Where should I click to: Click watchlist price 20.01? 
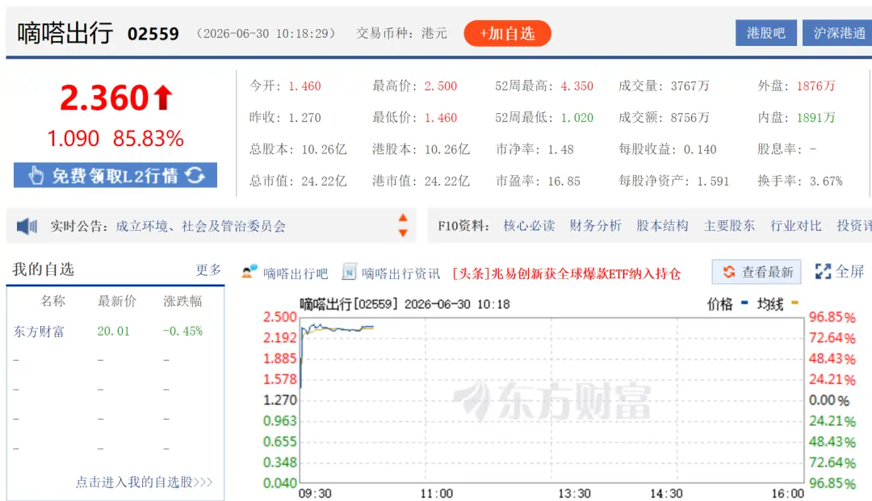pos(114,331)
